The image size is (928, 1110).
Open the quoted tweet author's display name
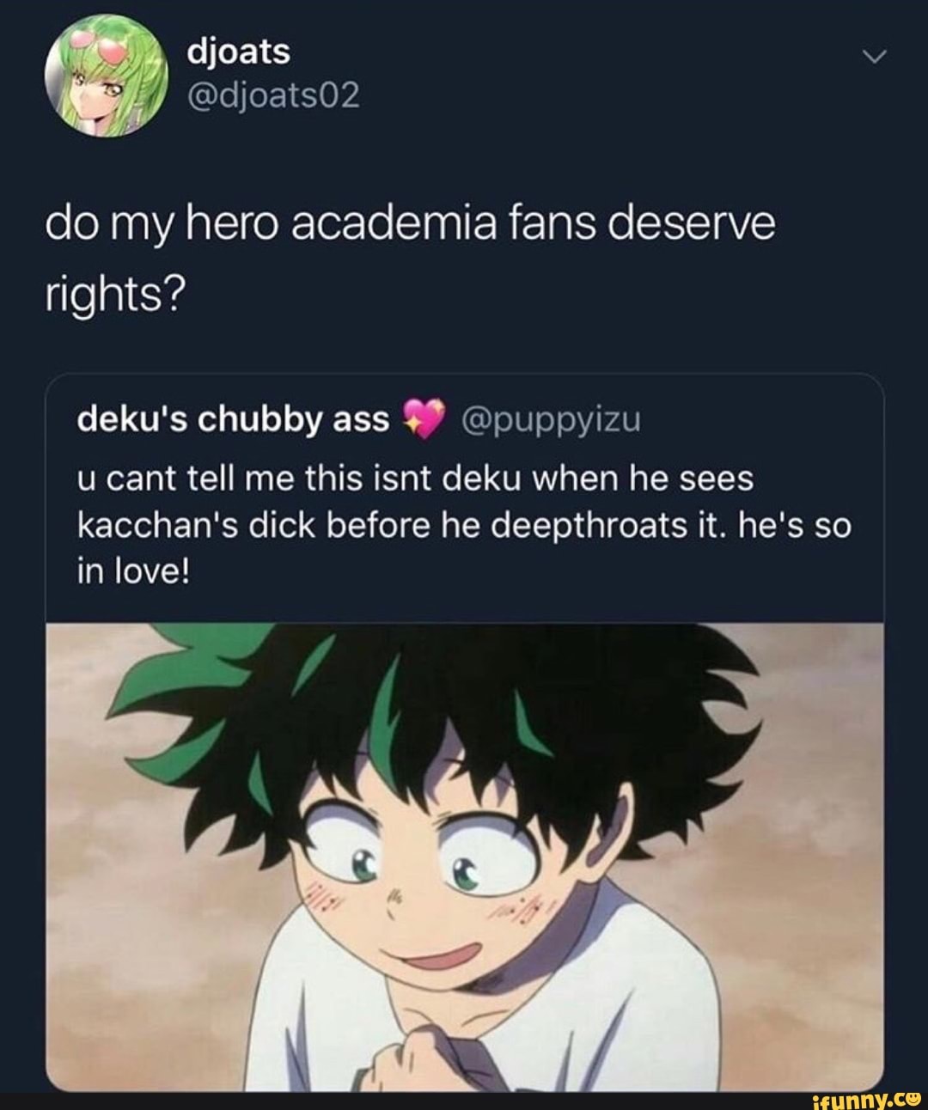point(233,419)
